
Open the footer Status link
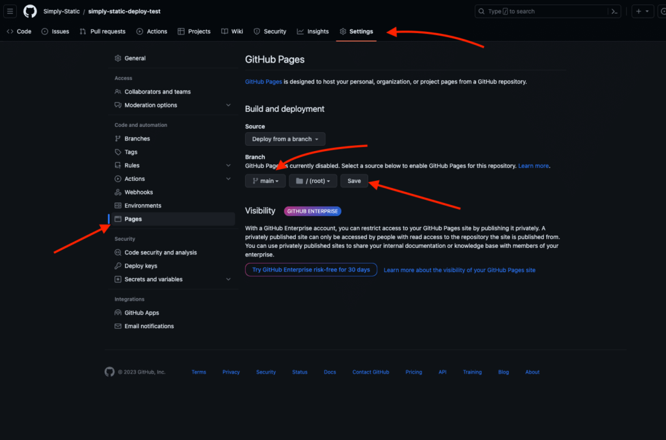(x=299, y=372)
